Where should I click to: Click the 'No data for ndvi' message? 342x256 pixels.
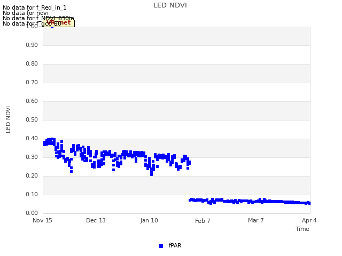click(26, 13)
